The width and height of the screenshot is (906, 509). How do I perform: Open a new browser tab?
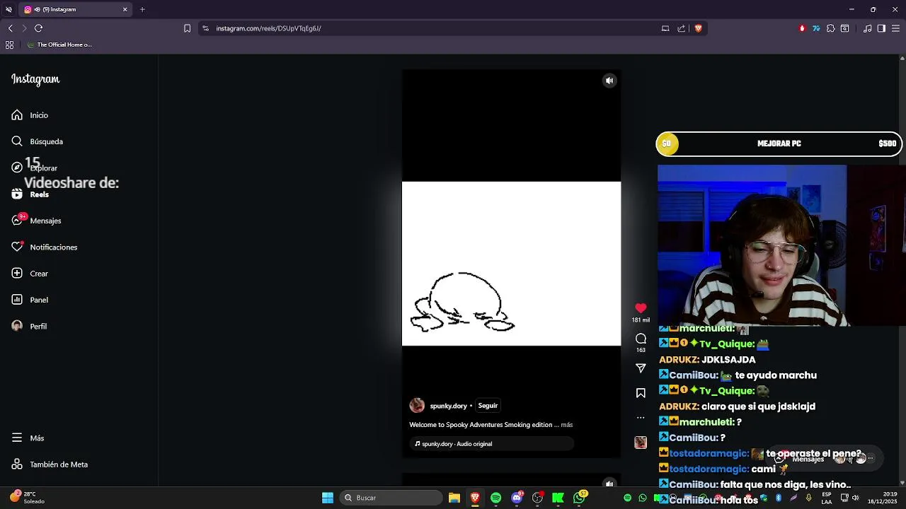tap(142, 9)
